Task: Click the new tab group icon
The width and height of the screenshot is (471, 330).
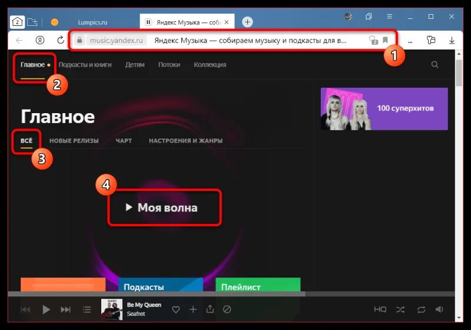Action: click(32, 22)
